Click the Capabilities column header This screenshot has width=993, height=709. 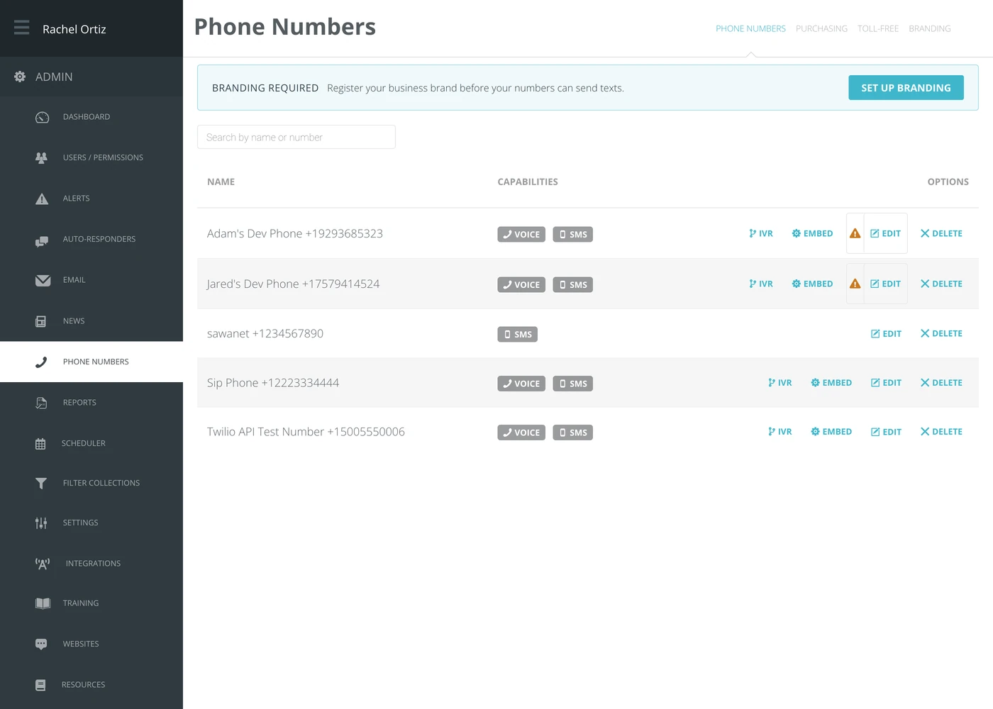click(528, 182)
